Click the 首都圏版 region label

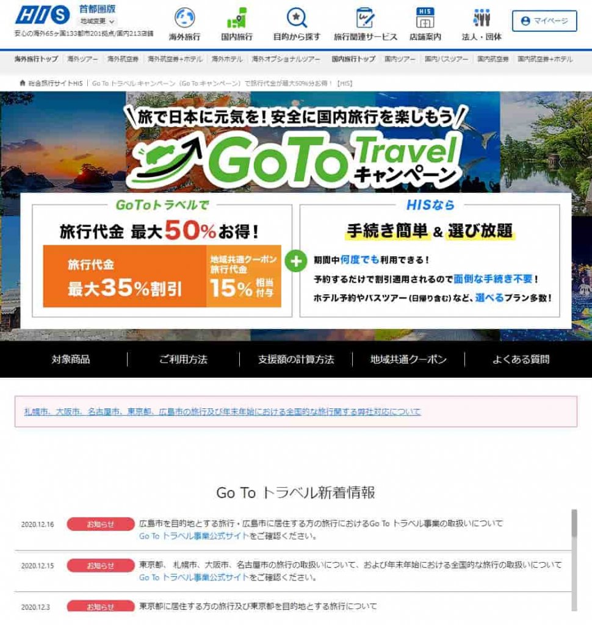97,9
